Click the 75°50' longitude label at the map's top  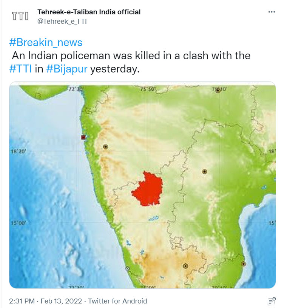pos(148,90)
